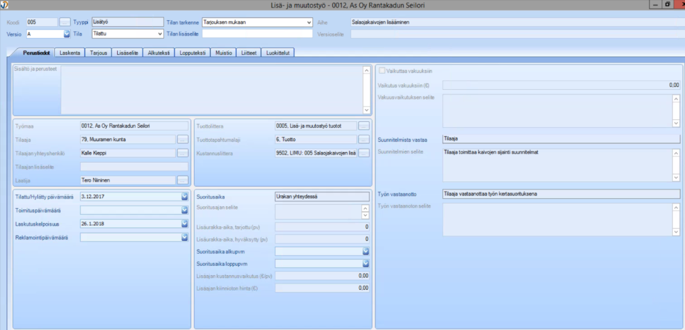Open the Tilattu/Hylätty päivämäärä date picker
The width and height of the screenshot is (685, 330).
tap(184, 196)
